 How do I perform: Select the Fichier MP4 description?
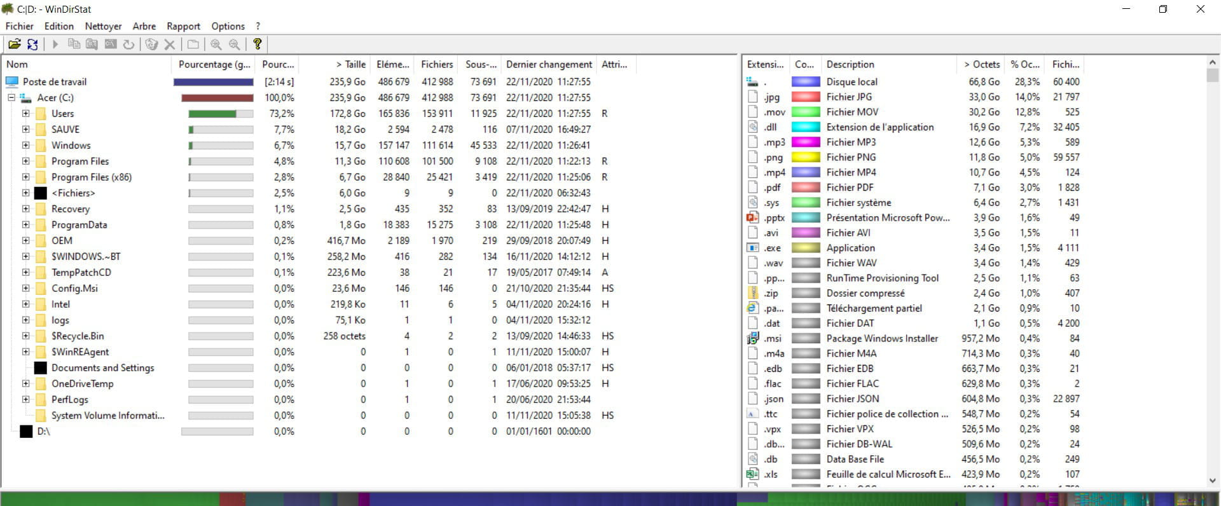(851, 172)
